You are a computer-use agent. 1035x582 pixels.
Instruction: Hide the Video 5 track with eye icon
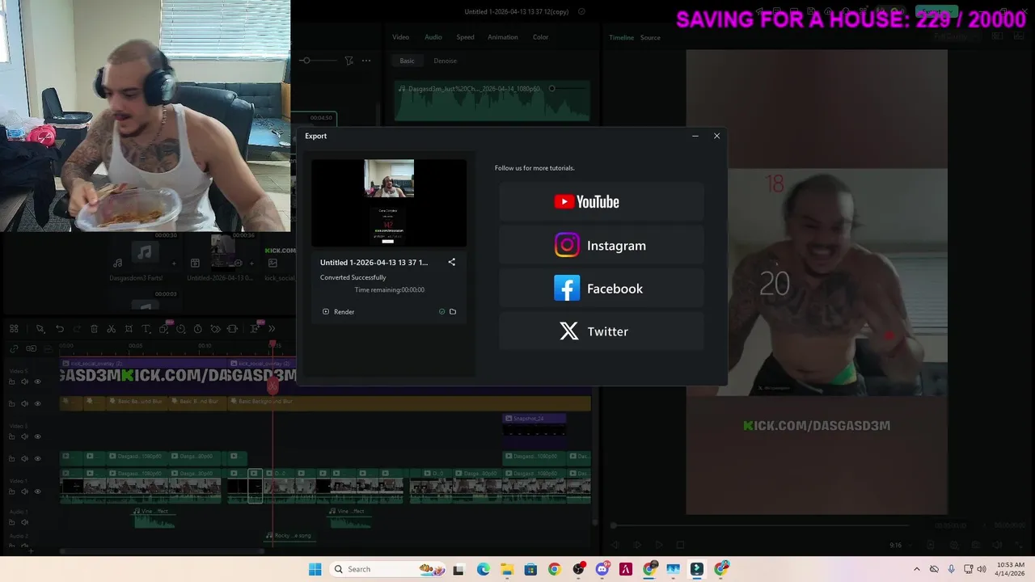(x=37, y=382)
